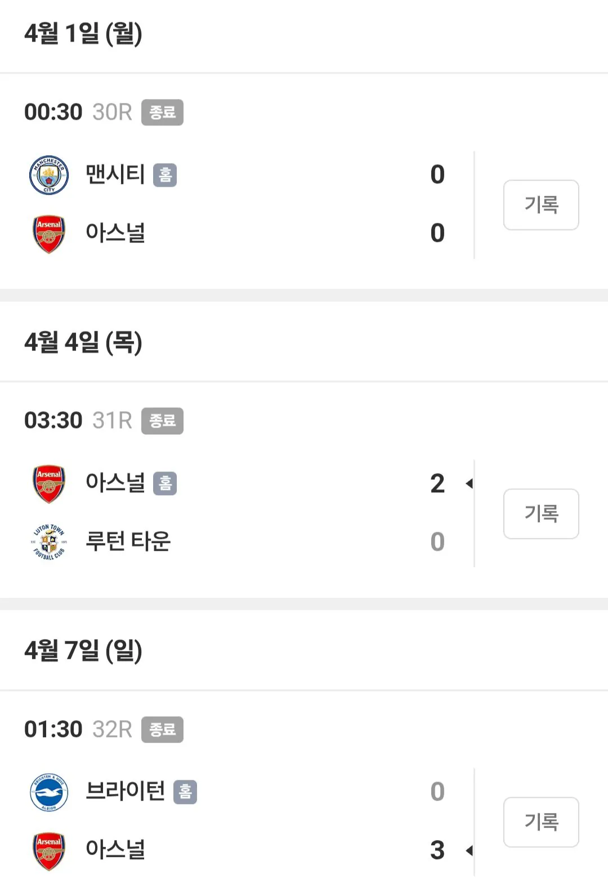Click the Arsenal crest in the 31R match
Viewport: 608px width, 884px height.
coord(49,483)
